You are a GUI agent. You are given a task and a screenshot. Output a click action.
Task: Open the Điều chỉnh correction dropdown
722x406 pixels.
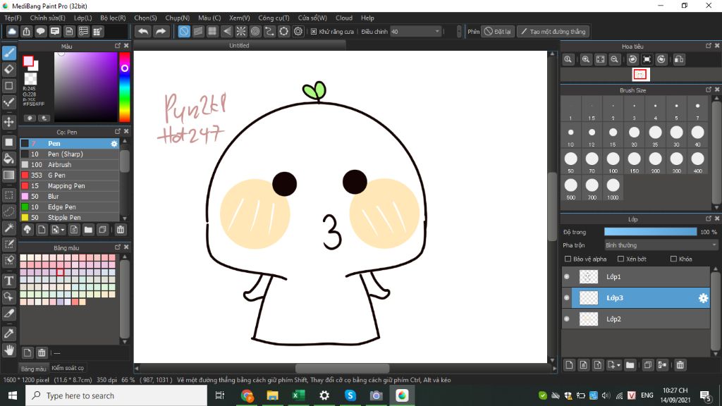[415, 31]
